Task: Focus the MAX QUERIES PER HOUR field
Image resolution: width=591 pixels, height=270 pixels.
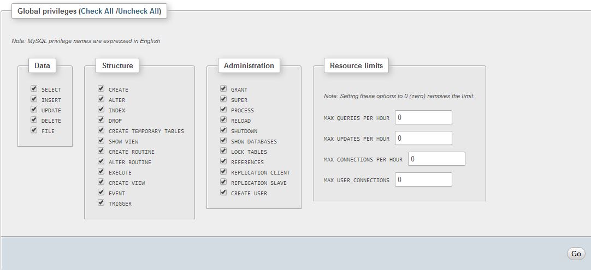Action: (423, 117)
